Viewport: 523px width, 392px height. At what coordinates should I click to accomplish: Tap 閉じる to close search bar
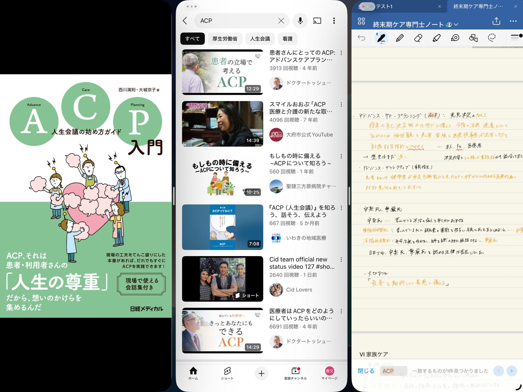pos(366,371)
